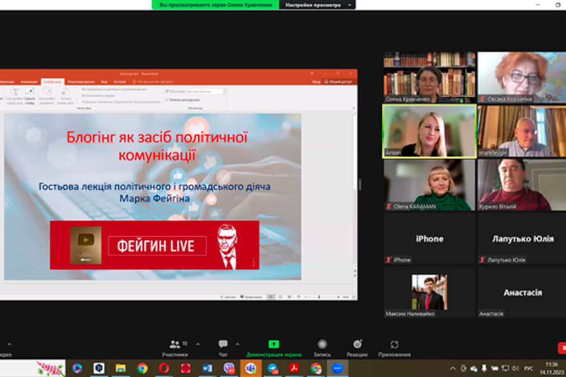Click the zoom out minus button
The width and height of the screenshot is (566, 377).
306,297
